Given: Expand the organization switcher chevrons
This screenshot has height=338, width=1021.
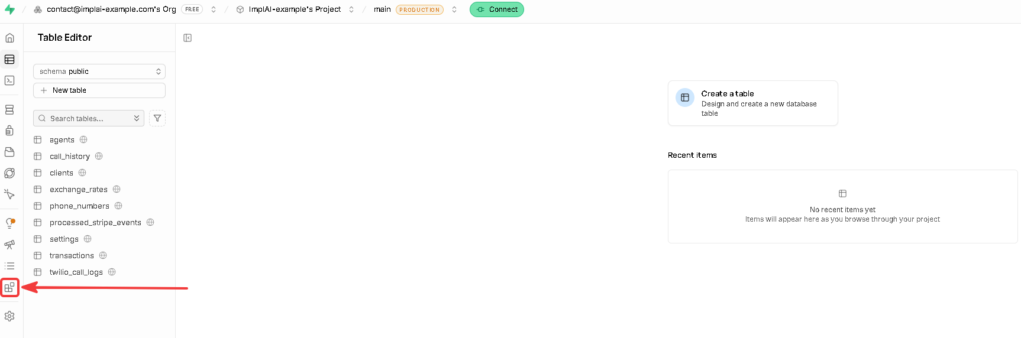Looking at the screenshot, I should click(214, 9).
